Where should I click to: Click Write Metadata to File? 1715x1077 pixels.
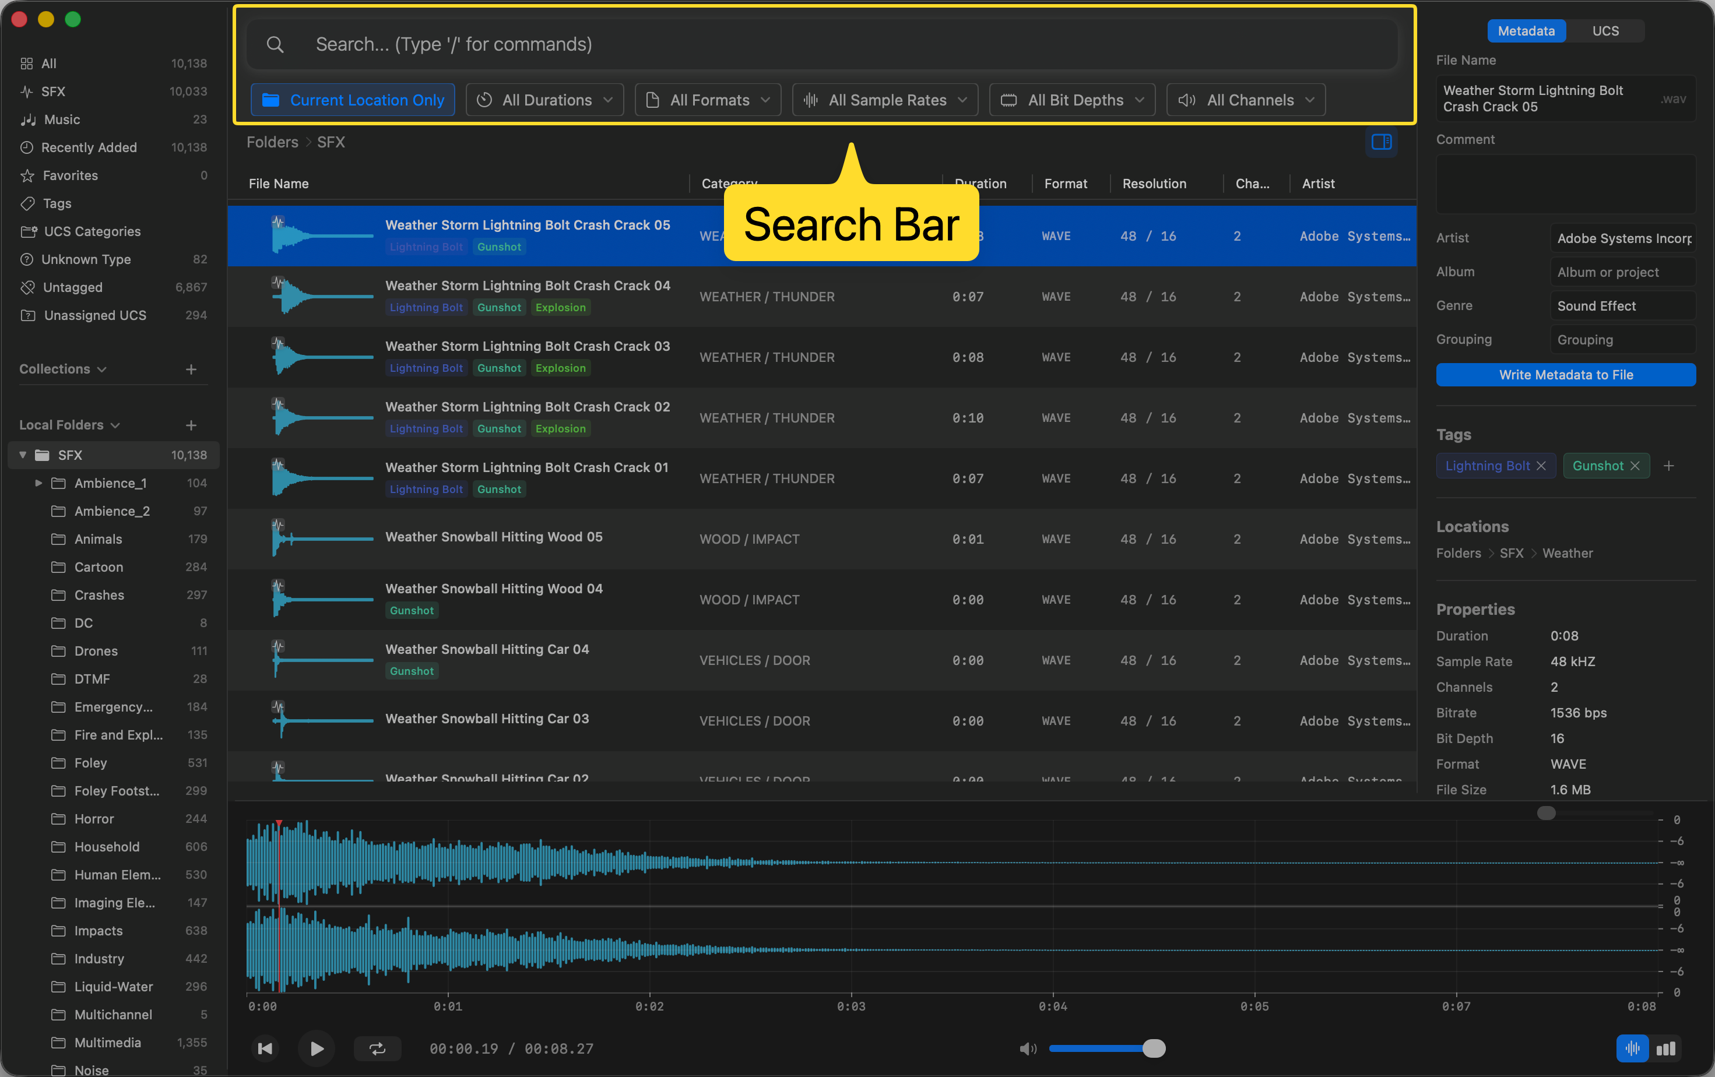point(1565,374)
